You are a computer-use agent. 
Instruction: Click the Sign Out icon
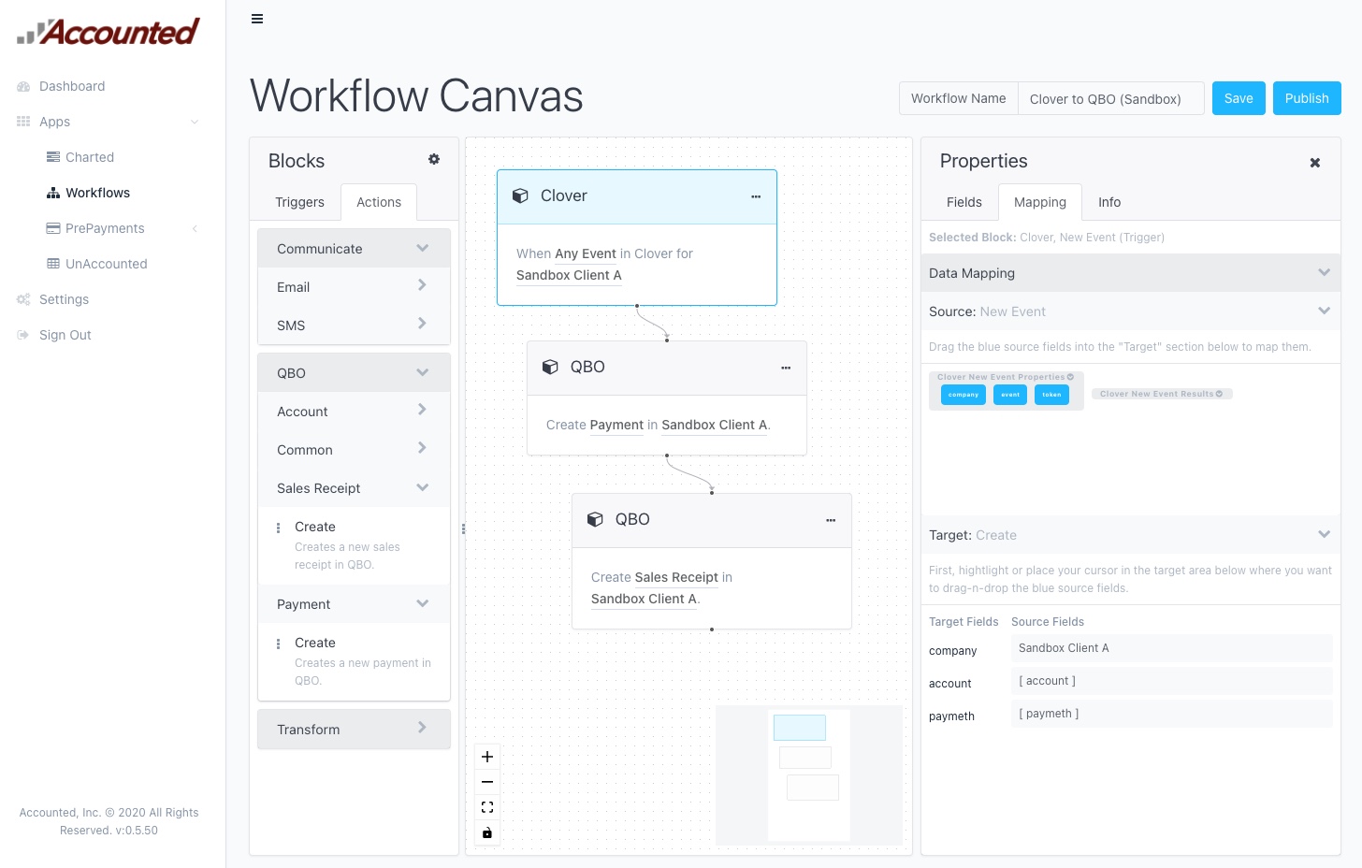[x=23, y=335]
